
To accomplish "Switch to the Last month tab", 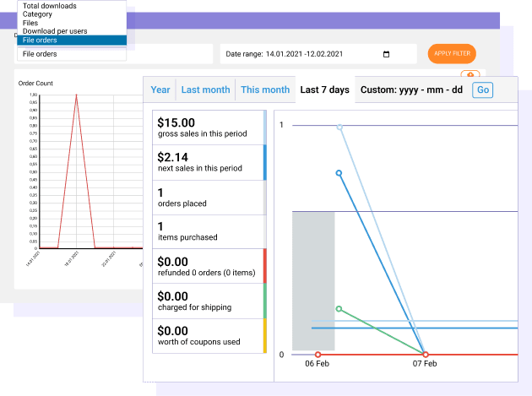I will pos(205,90).
